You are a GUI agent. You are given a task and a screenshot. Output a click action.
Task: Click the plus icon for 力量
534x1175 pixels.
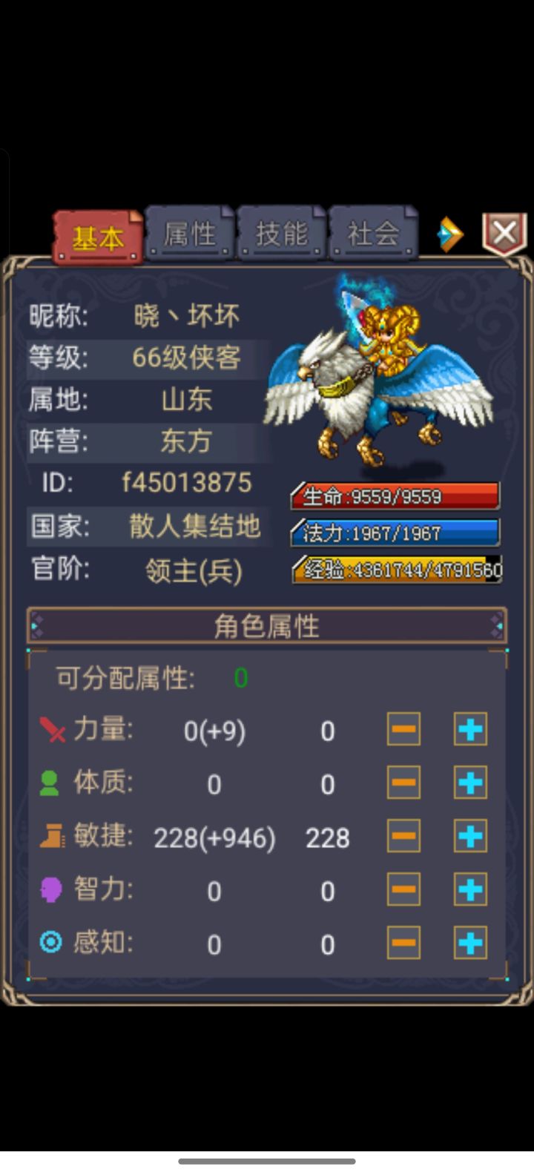[x=470, y=729]
